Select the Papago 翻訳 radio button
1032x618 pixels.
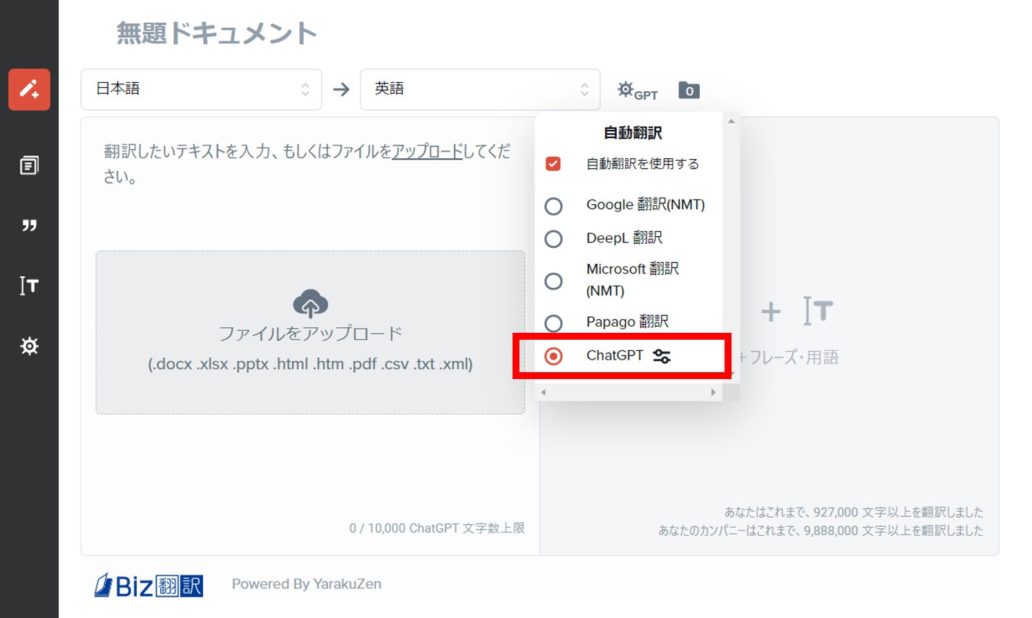(553, 322)
